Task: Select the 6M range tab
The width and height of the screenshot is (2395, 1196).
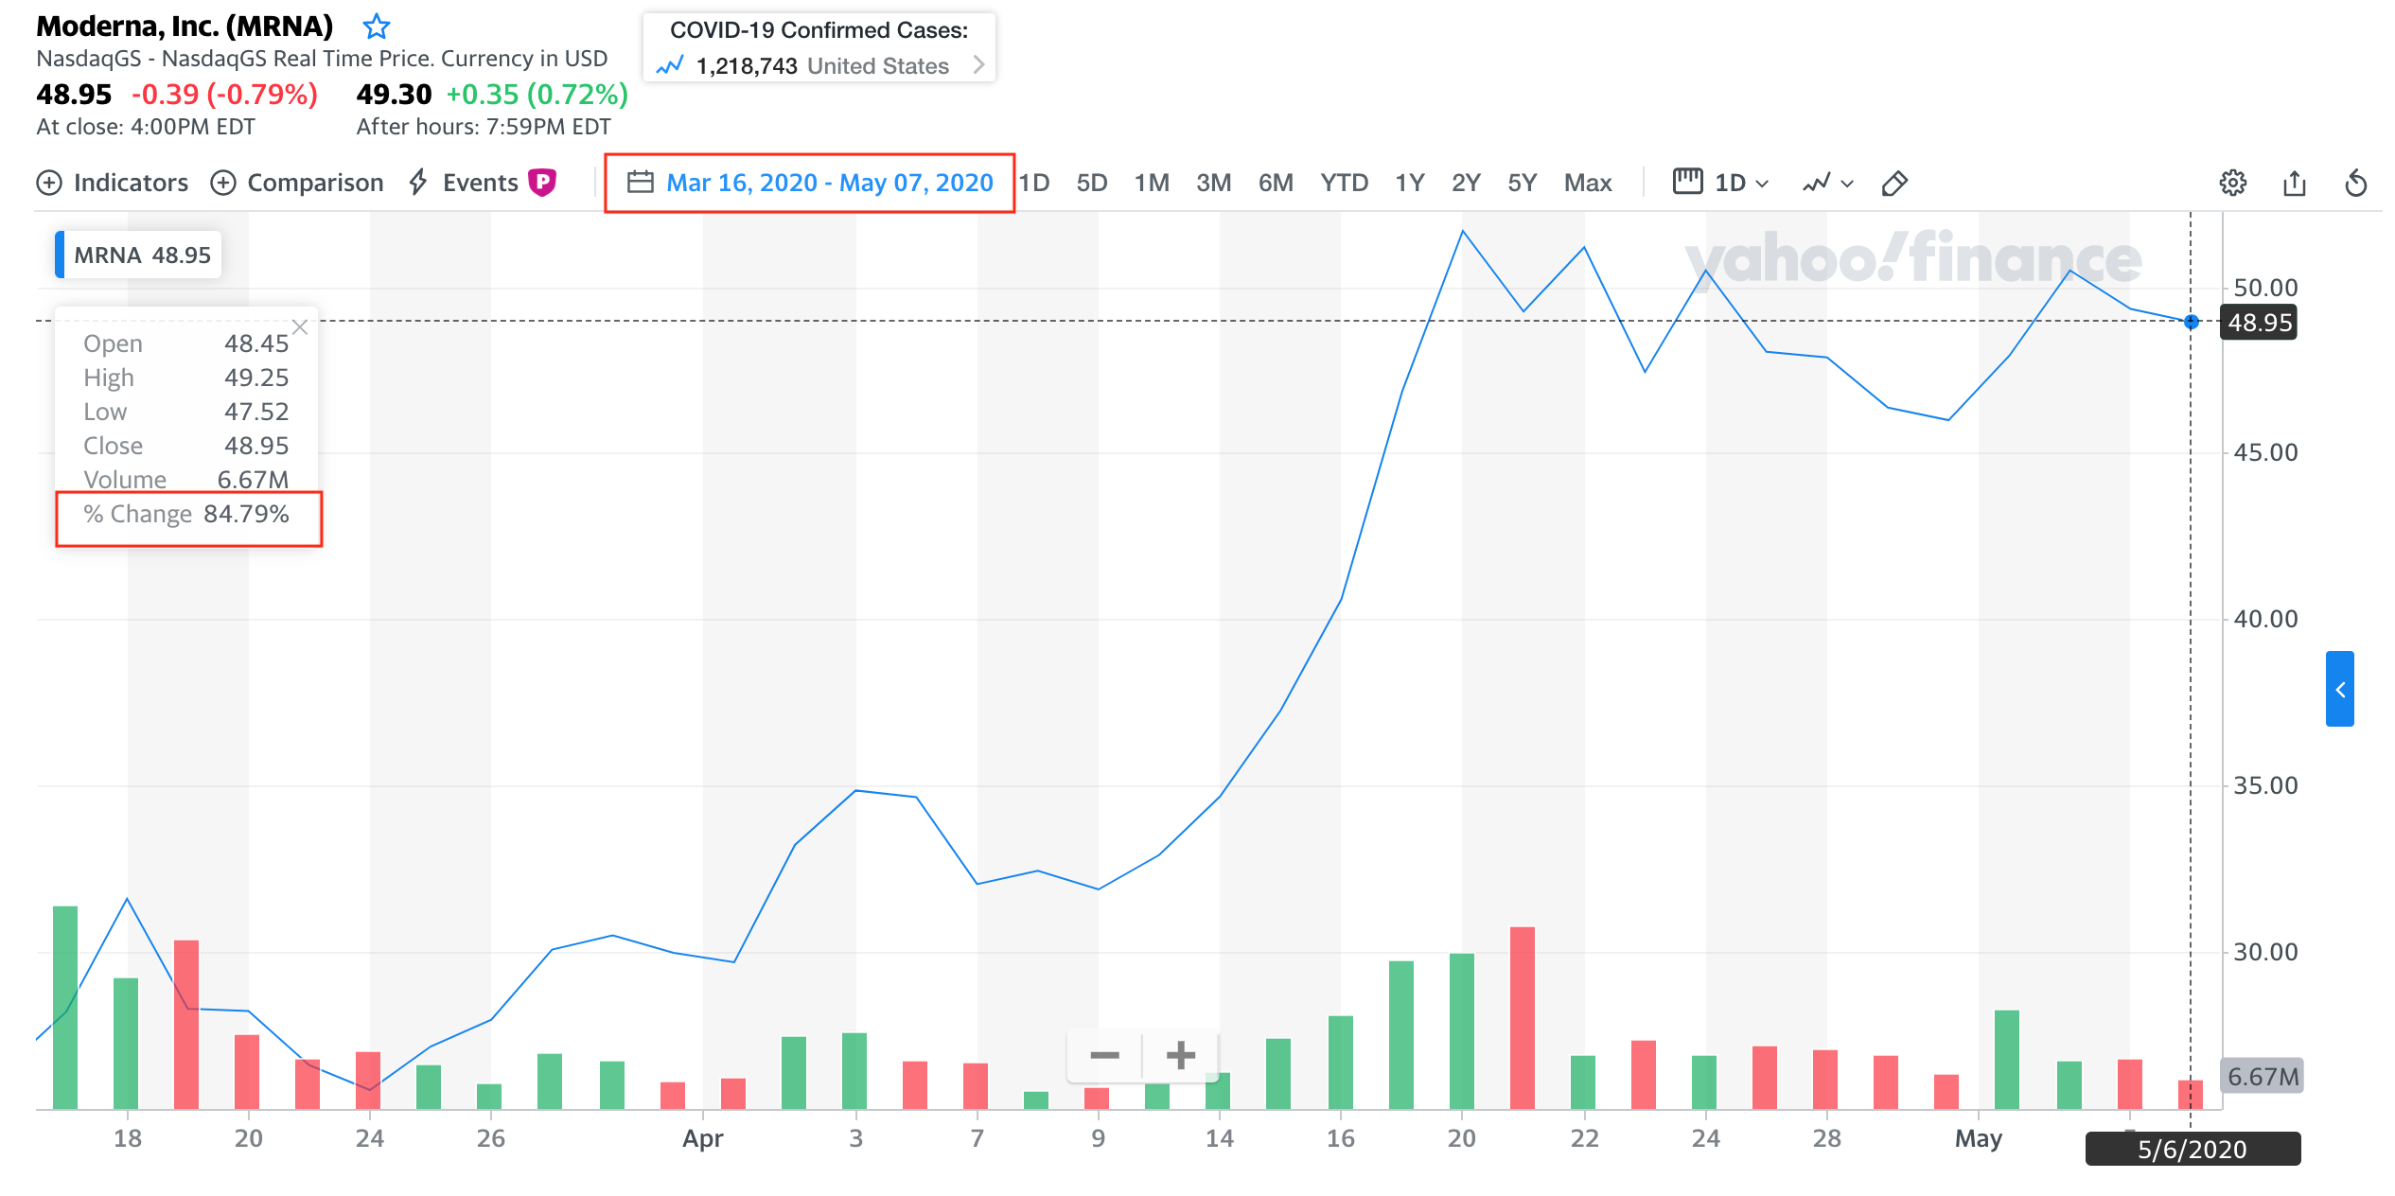Action: (x=1276, y=183)
